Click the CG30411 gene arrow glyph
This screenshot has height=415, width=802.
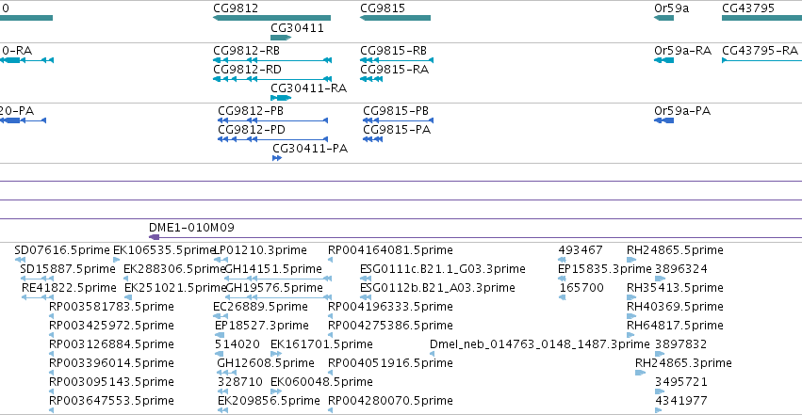(281, 38)
